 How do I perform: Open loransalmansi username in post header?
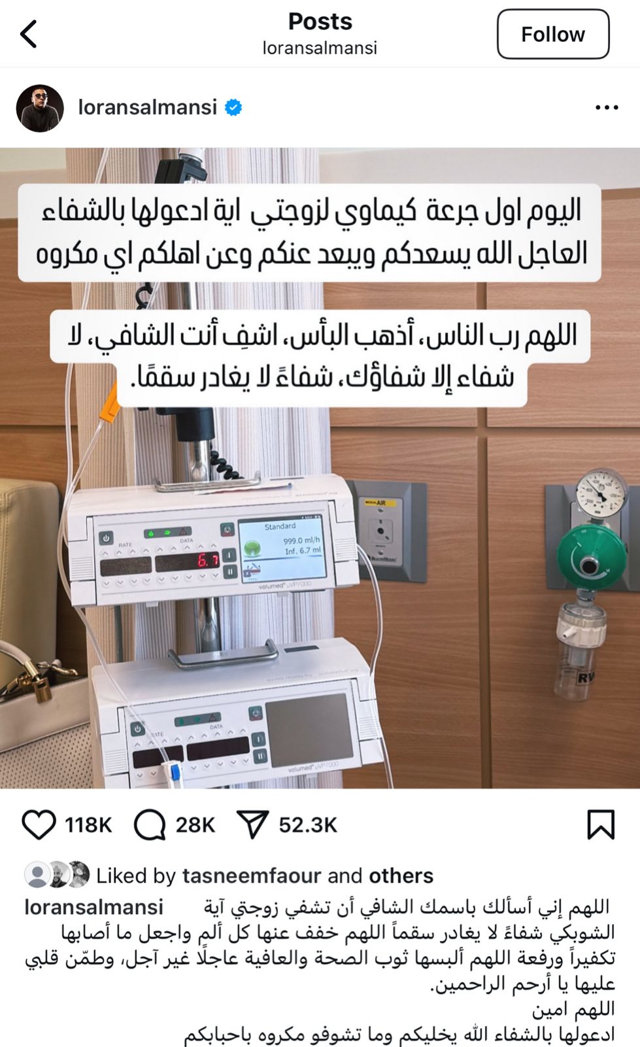[x=148, y=107]
